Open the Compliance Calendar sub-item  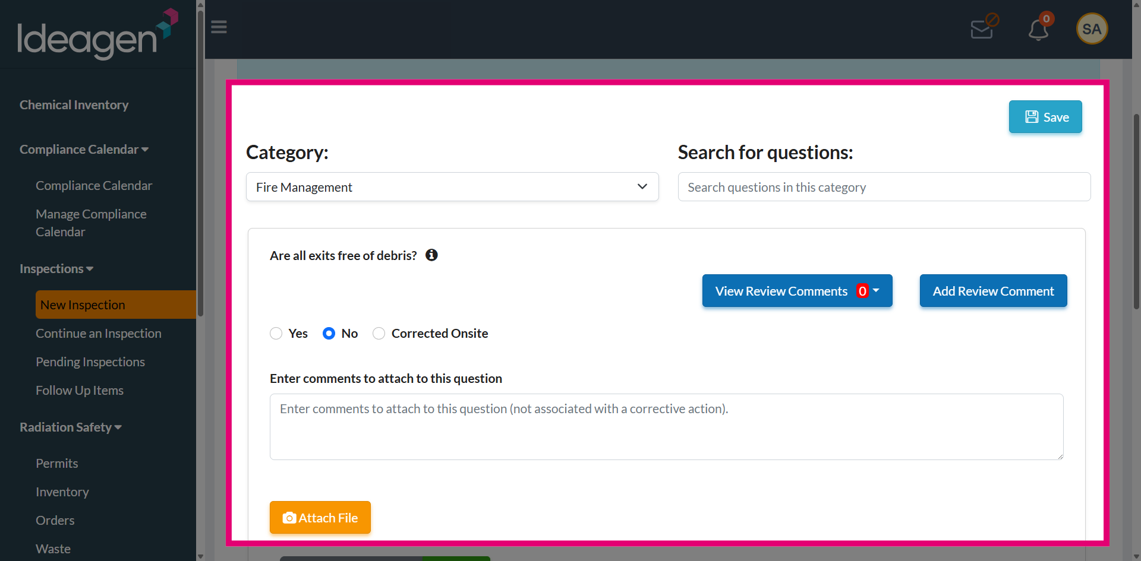94,185
